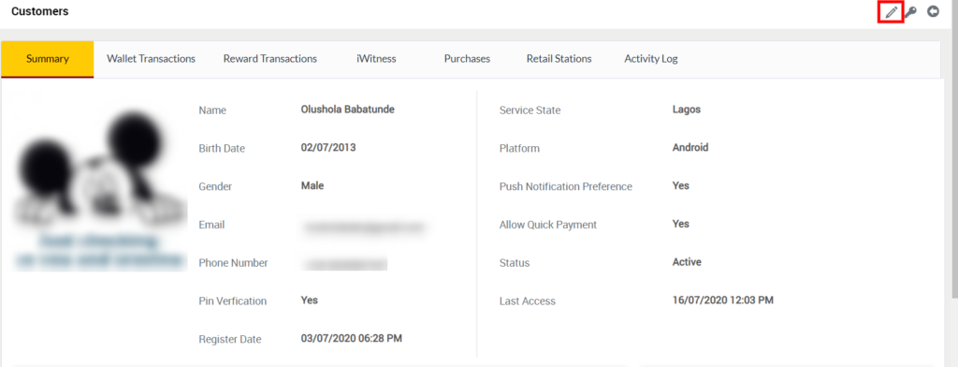This screenshot has height=367, width=958.
Task: Select the Summary tab
Action: pos(48,59)
